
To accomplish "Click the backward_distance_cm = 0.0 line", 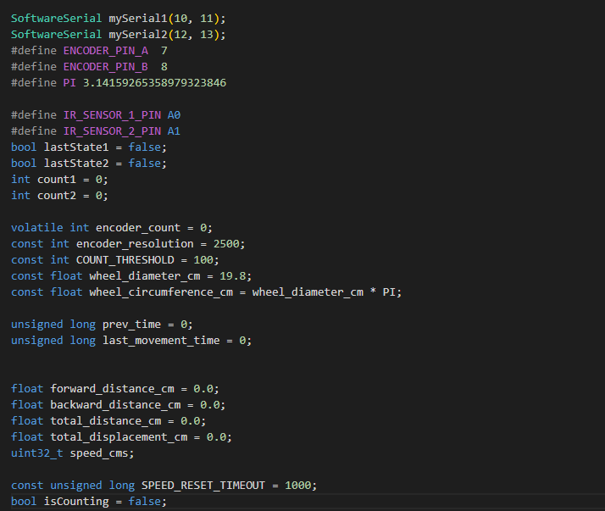I will click(x=118, y=405).
